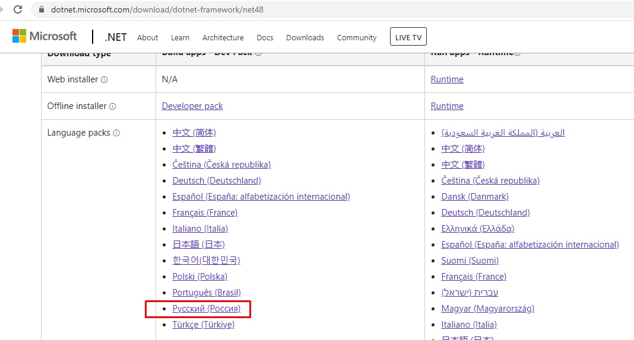The height and width of the screenshot is (340, 634).
Task: Download Dev Pack 日本語 (日本) pack
Action: click(x=198, y=245)
